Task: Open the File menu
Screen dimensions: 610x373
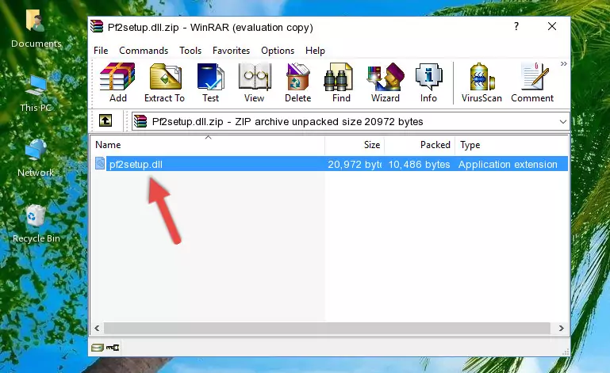Action: [x=101, y=51]
